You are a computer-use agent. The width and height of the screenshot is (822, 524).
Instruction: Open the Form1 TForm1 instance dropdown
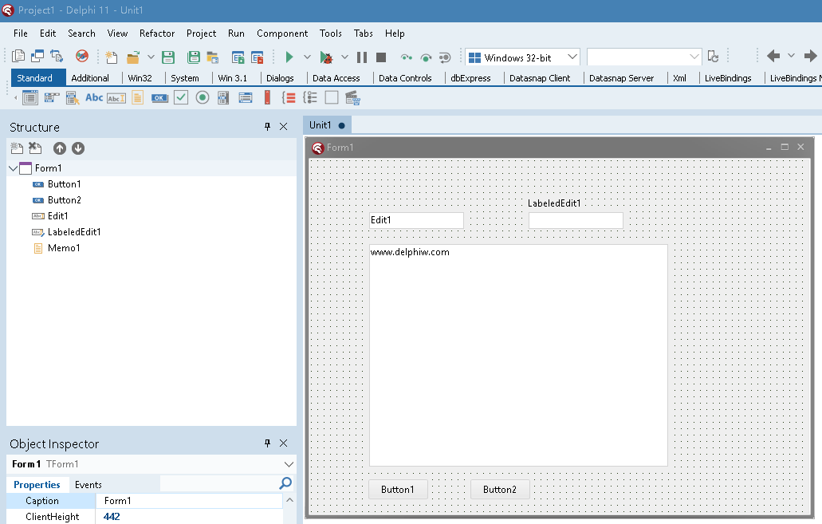point(289,464)
